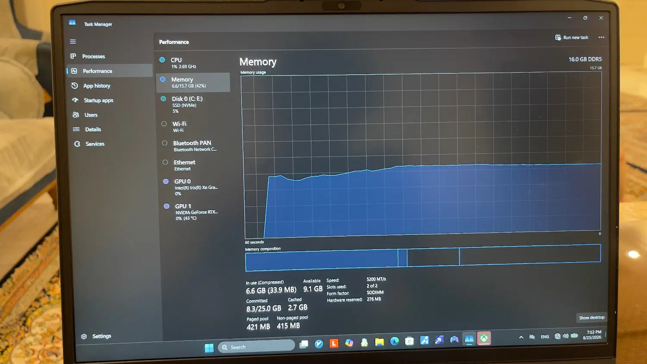This screenshot has height=364, width=647.
Task: Open the three-dot more options menu
Action: tap(601, 38)
